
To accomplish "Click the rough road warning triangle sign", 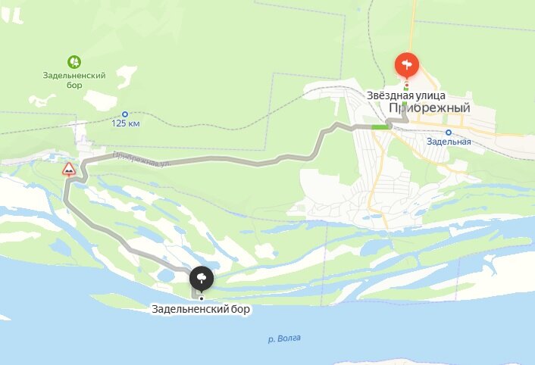I will 69,170.
